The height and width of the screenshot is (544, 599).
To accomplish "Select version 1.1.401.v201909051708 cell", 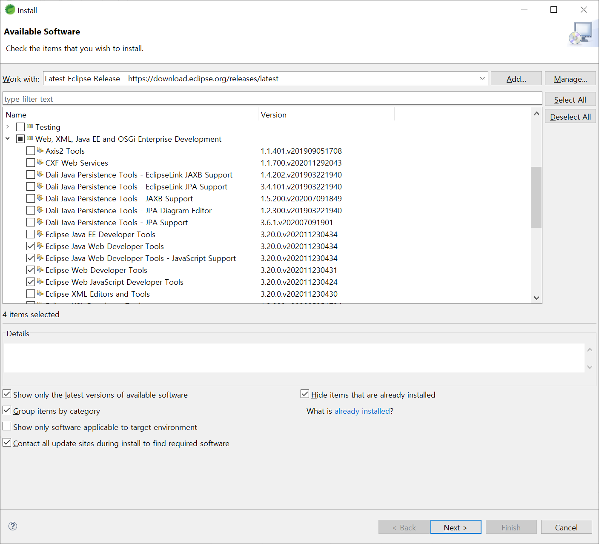I will pos(301,151).
